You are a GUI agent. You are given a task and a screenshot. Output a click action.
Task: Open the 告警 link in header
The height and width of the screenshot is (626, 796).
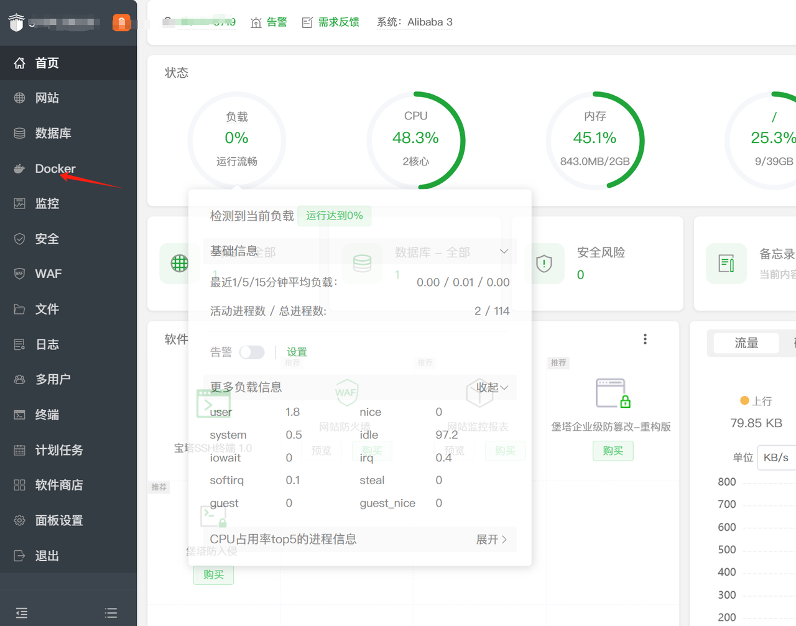pyautogui.click(x=277, y=22)
